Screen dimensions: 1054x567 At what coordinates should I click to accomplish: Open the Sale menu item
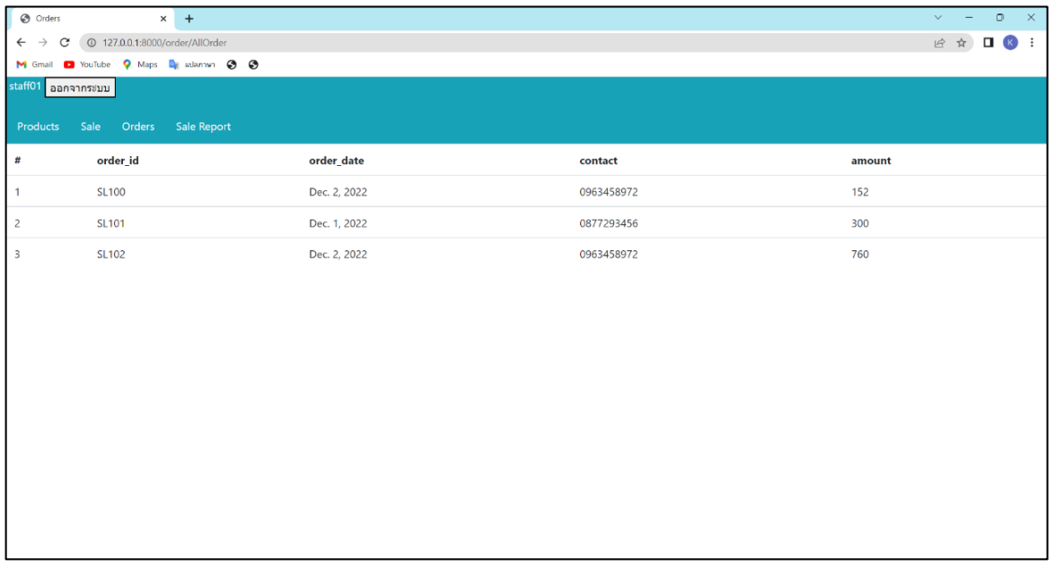click(x=91, y=126)
